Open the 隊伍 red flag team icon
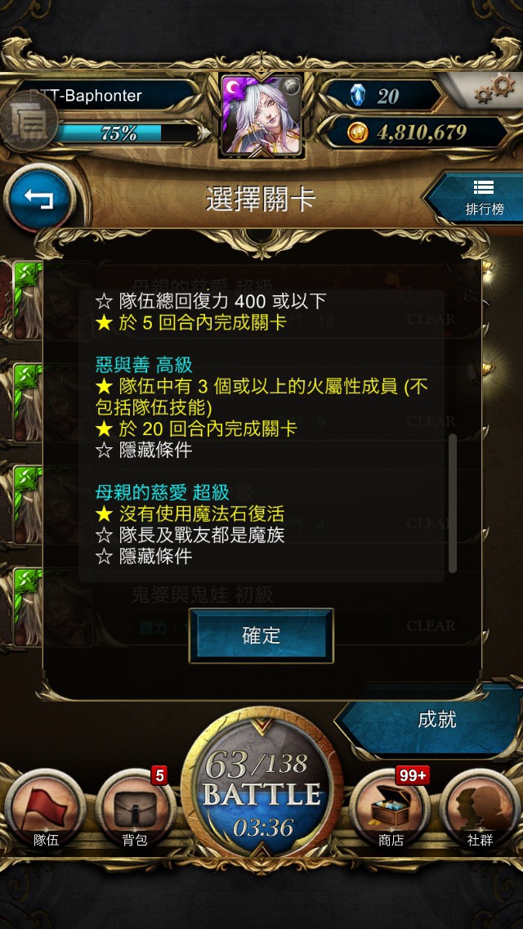523x929 pixels. tap(46, 810)
